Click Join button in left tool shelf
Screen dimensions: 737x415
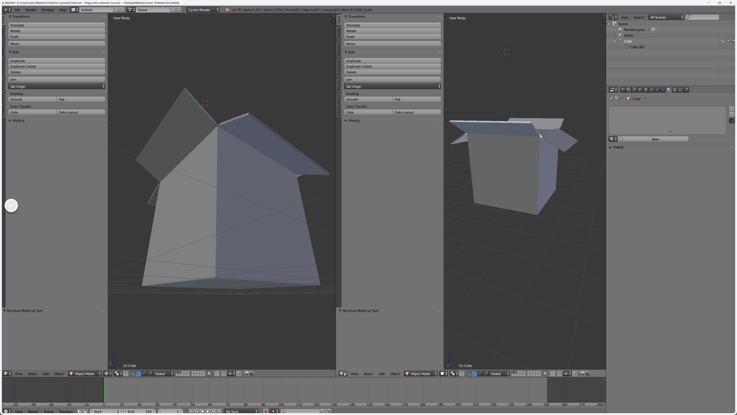click(x=57, y=79)
